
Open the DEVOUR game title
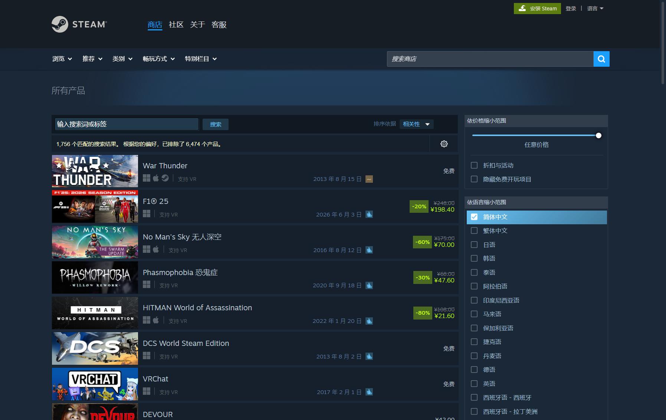[x=158, y=414]
